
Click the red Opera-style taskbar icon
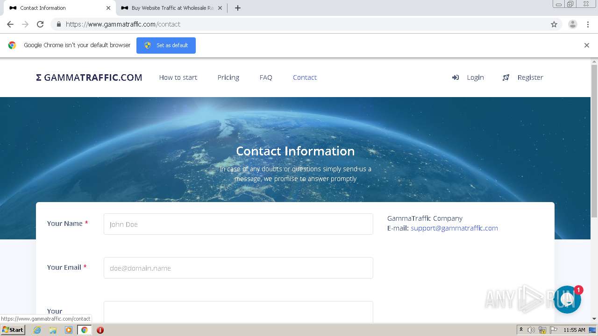coord(100,330)
